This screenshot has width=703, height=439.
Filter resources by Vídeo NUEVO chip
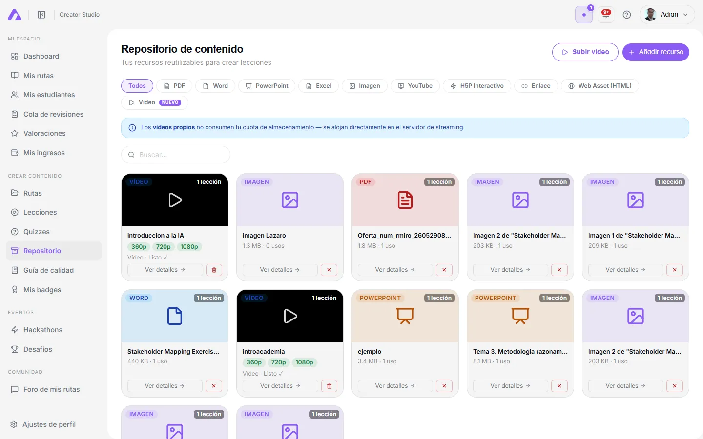coord(155,102)
